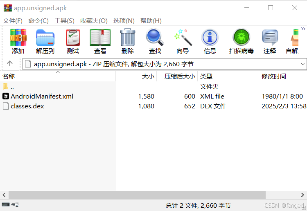Click the drive icon in status bar

pos(5,204)
